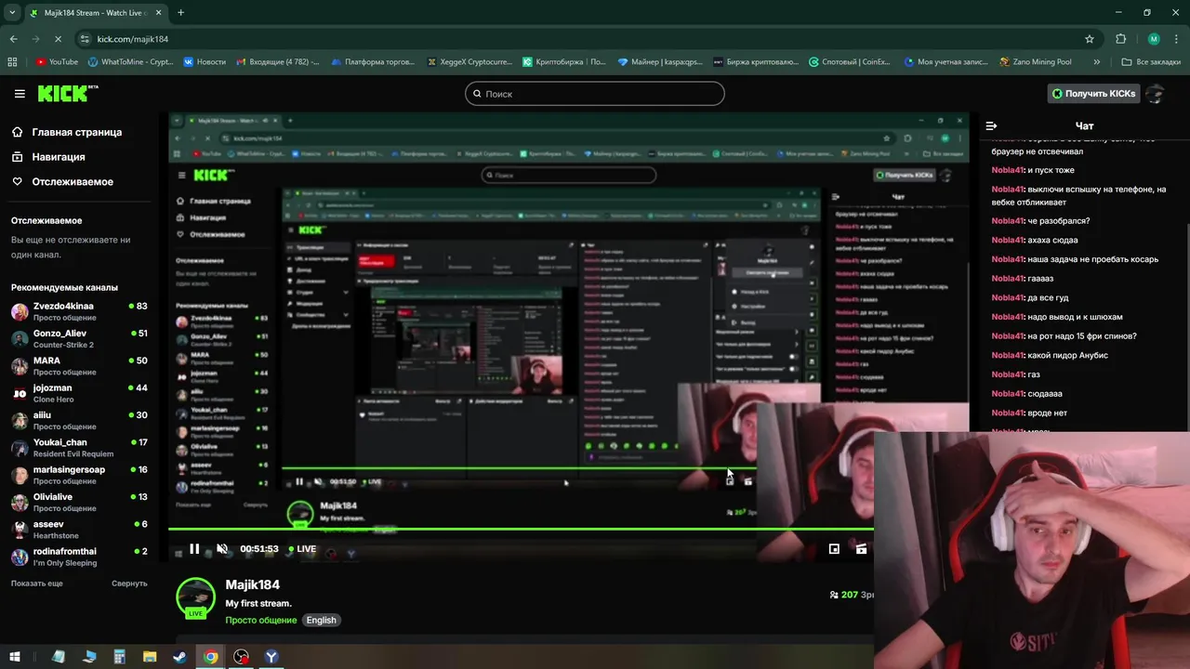Open Calculator from the taskbar
Image resolution: width=1190 pixels, height=669 pixels.
pyautogui.click(x=119, y=657)
